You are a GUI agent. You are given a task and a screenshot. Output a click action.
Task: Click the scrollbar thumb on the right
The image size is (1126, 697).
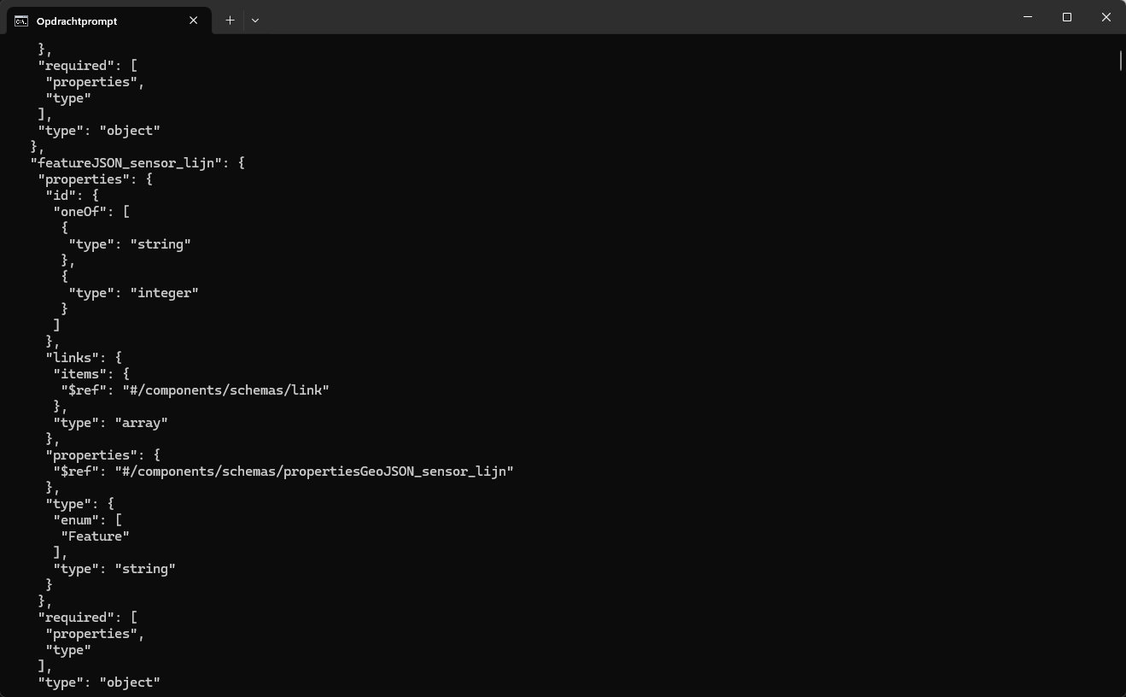point(1120,61)
